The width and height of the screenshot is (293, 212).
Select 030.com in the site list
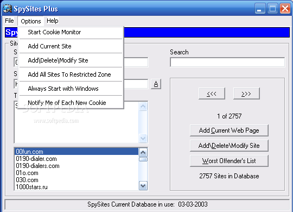pos(77,180)
